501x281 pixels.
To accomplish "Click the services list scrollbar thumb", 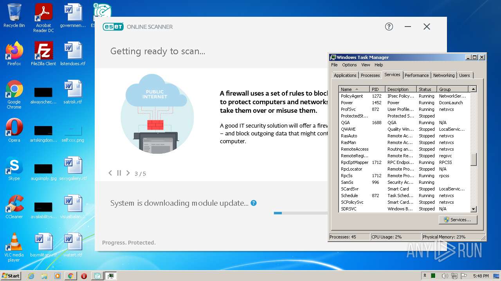I will (x=473, y=159).
